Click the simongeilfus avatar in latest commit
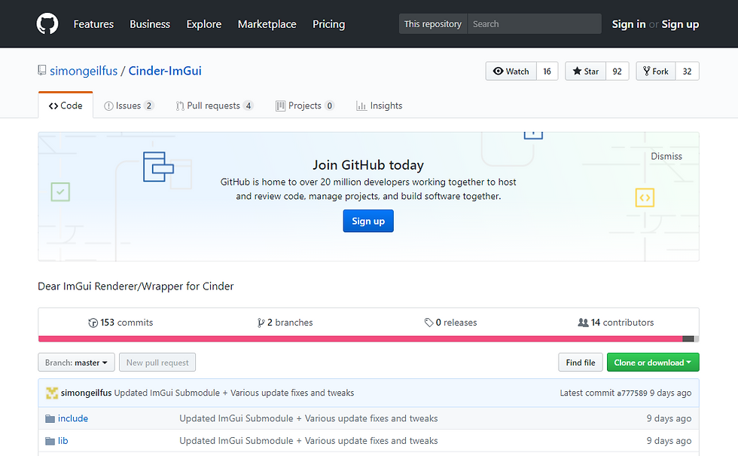The width and height of the screenshot is (738, 456). click(x=52, y=393)
